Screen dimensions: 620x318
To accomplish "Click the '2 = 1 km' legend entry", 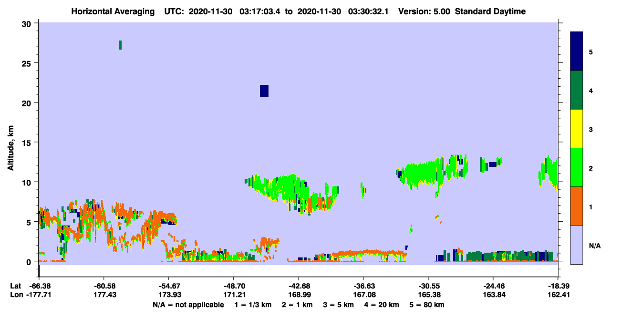I will [x=297, y=305].
